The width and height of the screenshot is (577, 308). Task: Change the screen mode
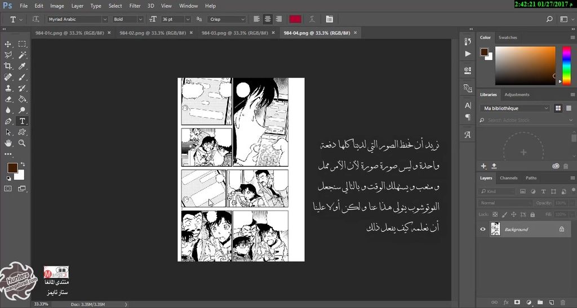(x=22, y=189)
